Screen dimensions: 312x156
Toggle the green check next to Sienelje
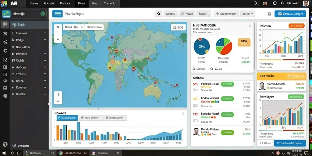click(43, 14)
